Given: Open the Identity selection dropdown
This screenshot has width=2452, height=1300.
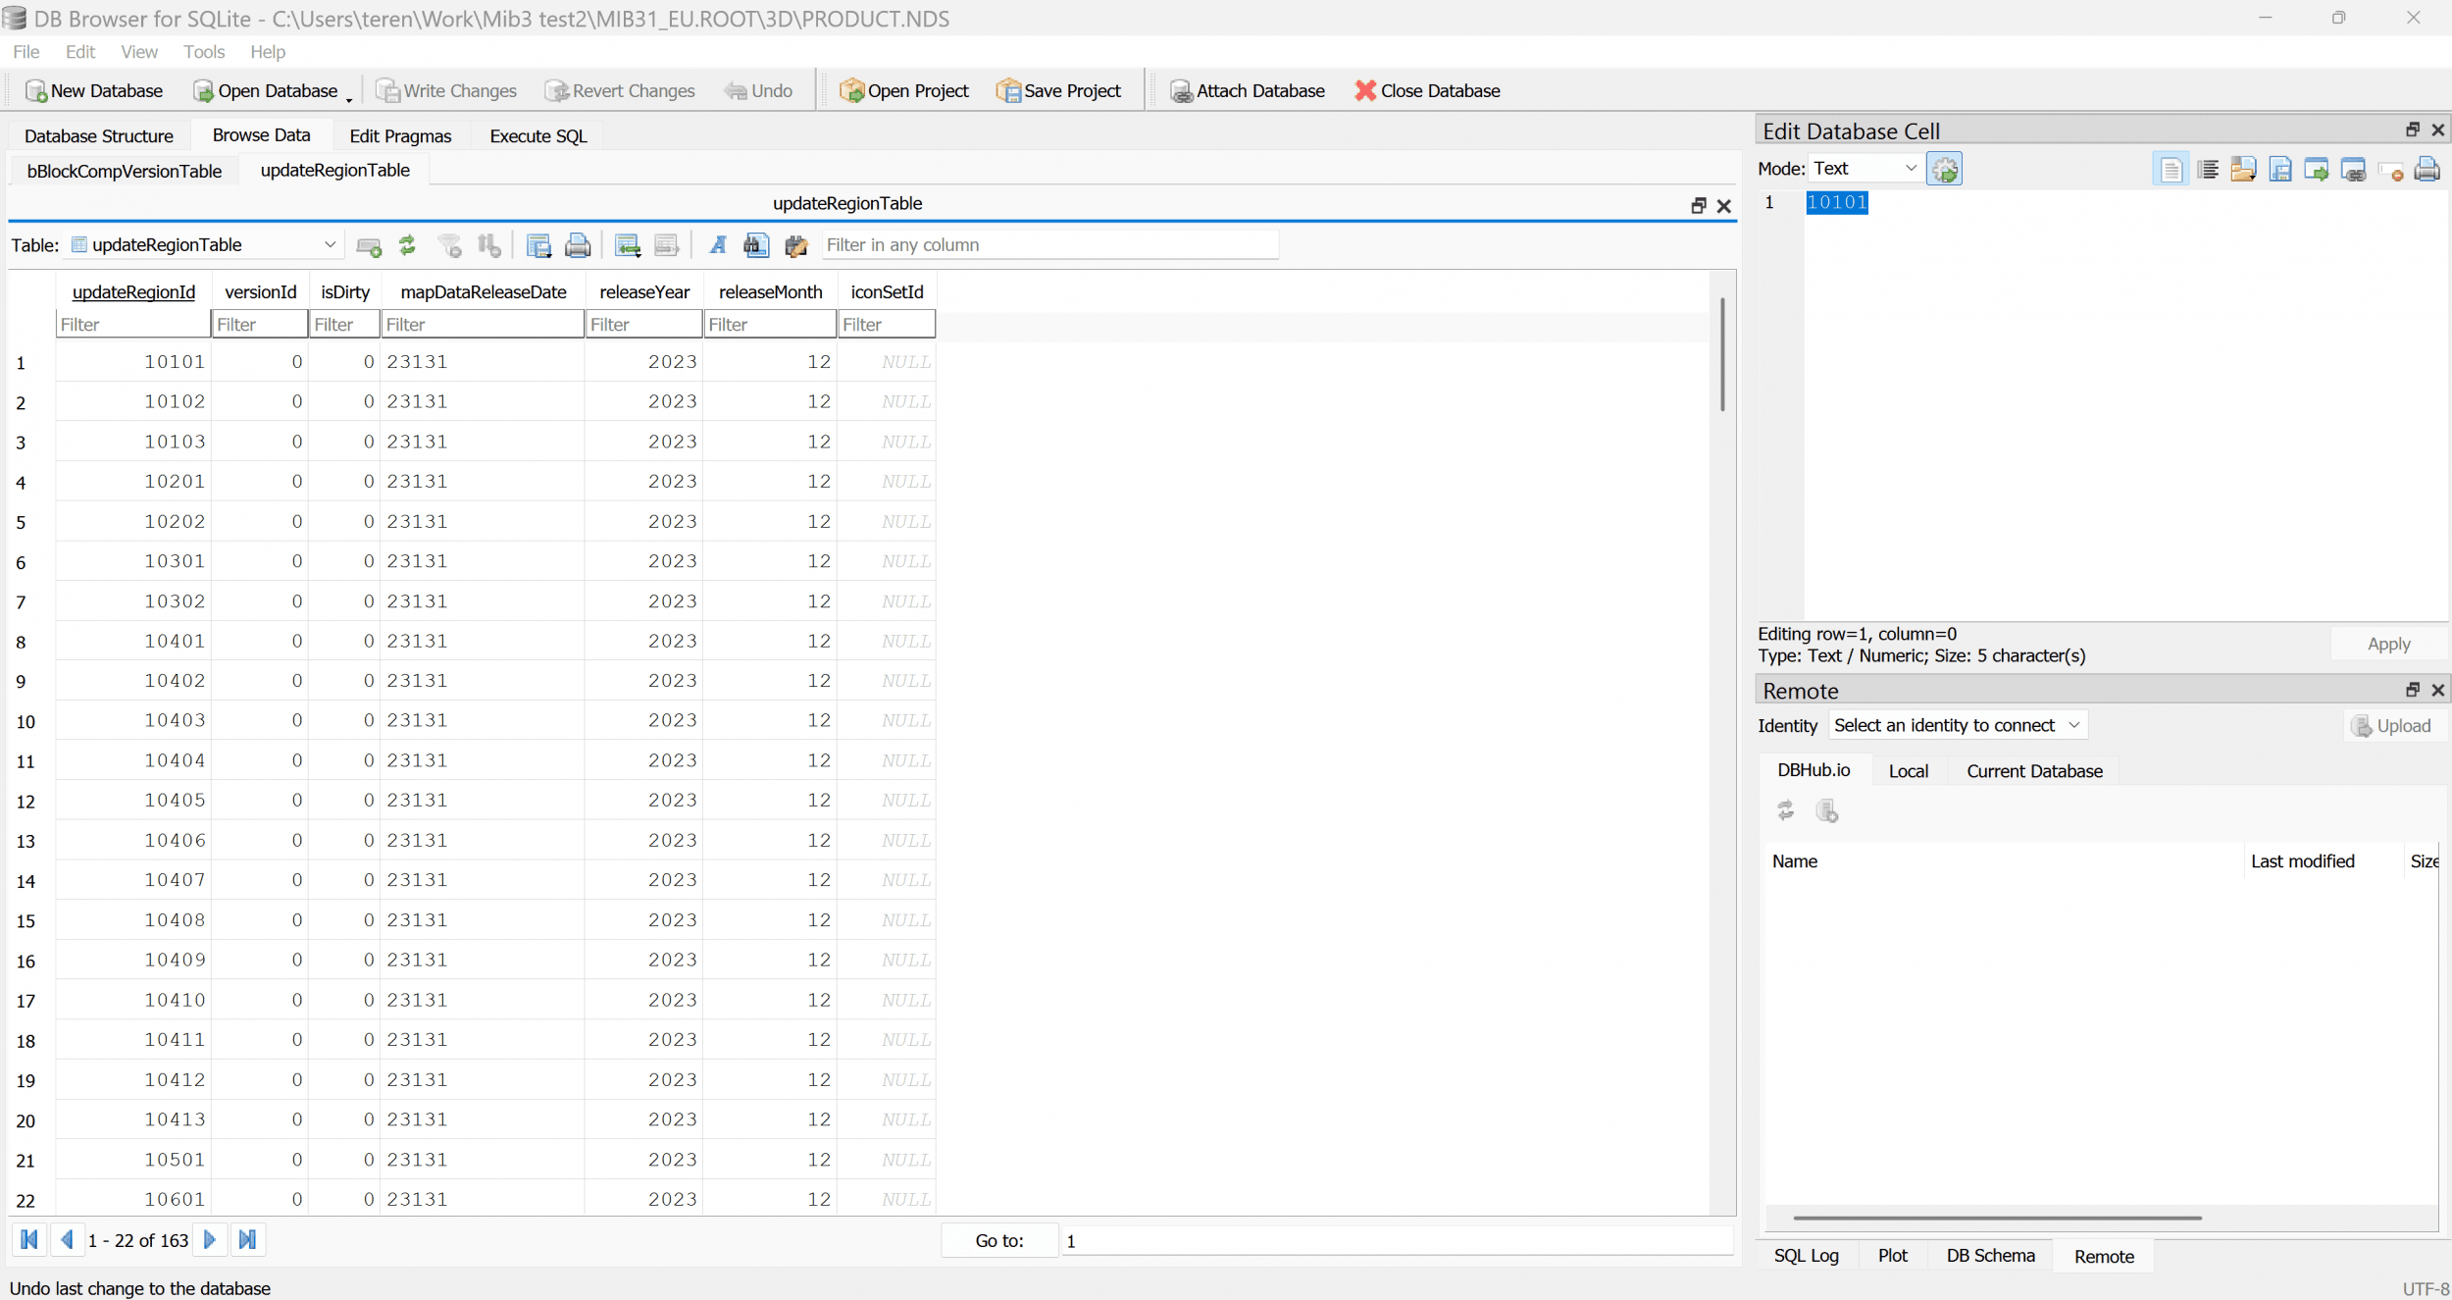Looking at the screenshot, I should [x=1958, y=726].
